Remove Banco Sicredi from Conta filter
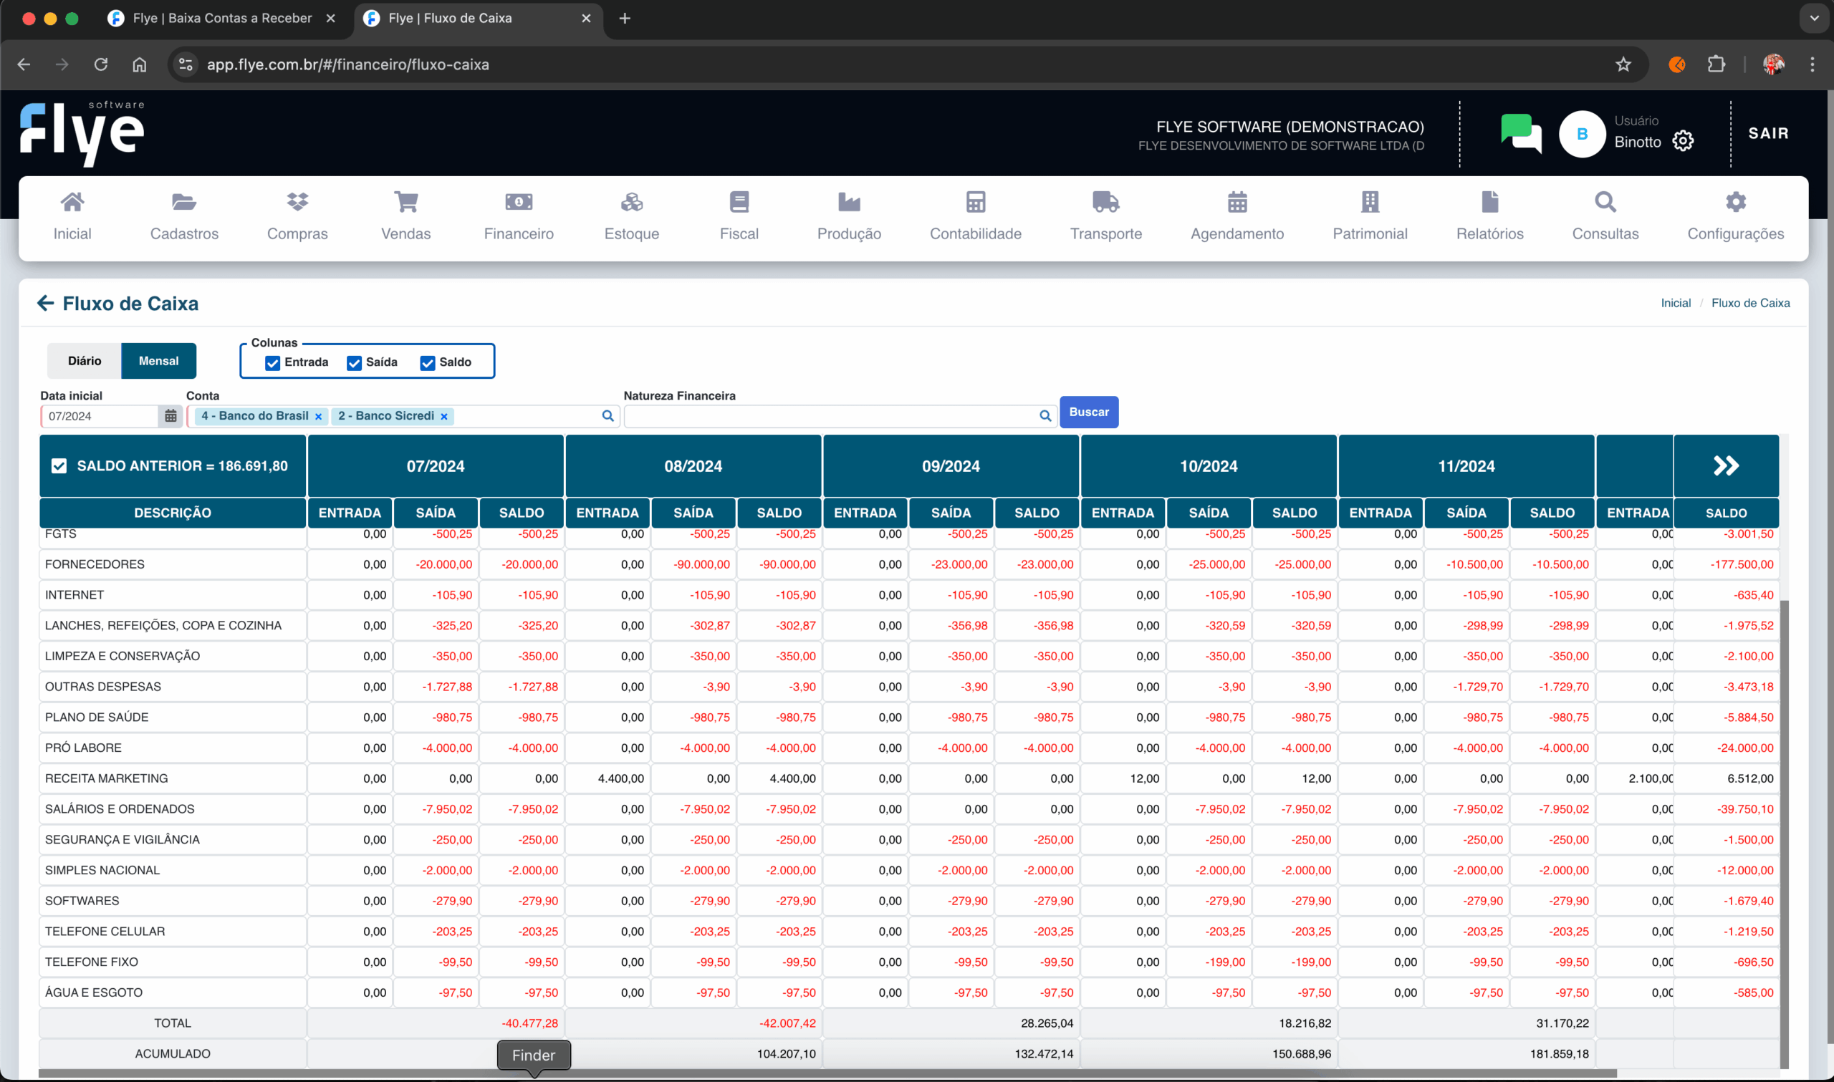Viewport: 1834px width, 1082px height. [x=444, y=416]
